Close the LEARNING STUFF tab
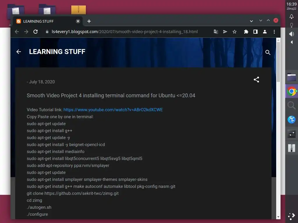The image size is (298, 223). [78, 21]
